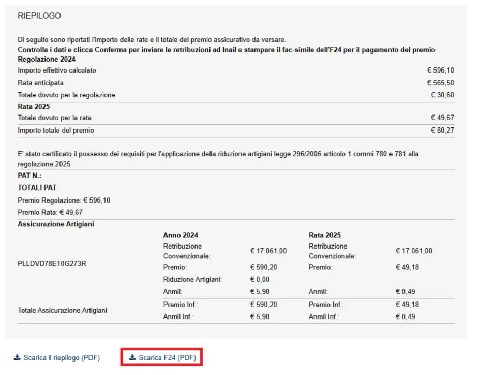Image resolution: width=480 pixels, height=375 pixels.
Task: Click the TOTALI PAT label
Action: pyautogui.click(x=37, y=187)
